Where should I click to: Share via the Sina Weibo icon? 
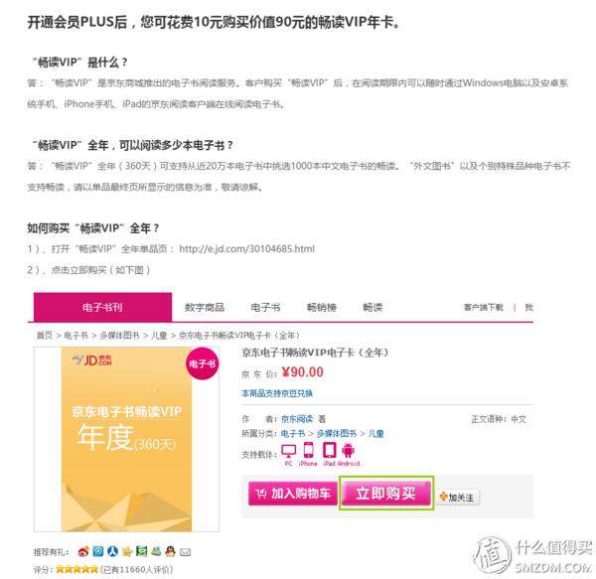[83, 551]
